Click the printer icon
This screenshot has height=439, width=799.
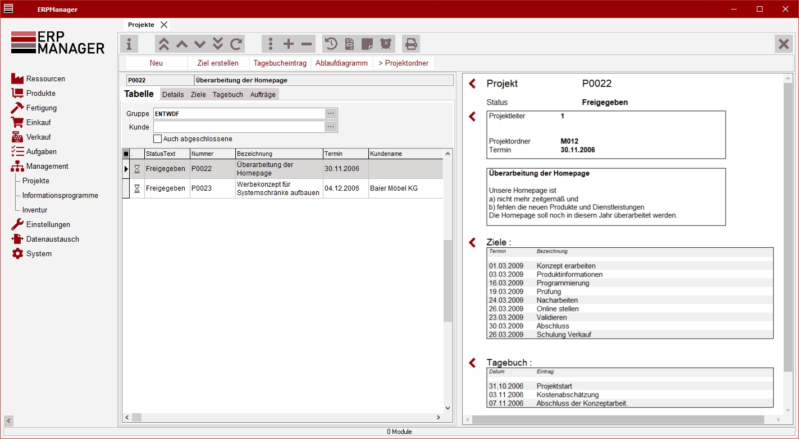point(411,44)
